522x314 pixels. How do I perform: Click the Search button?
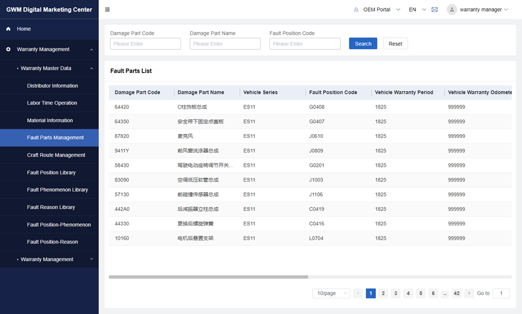(x=363, y=44)
